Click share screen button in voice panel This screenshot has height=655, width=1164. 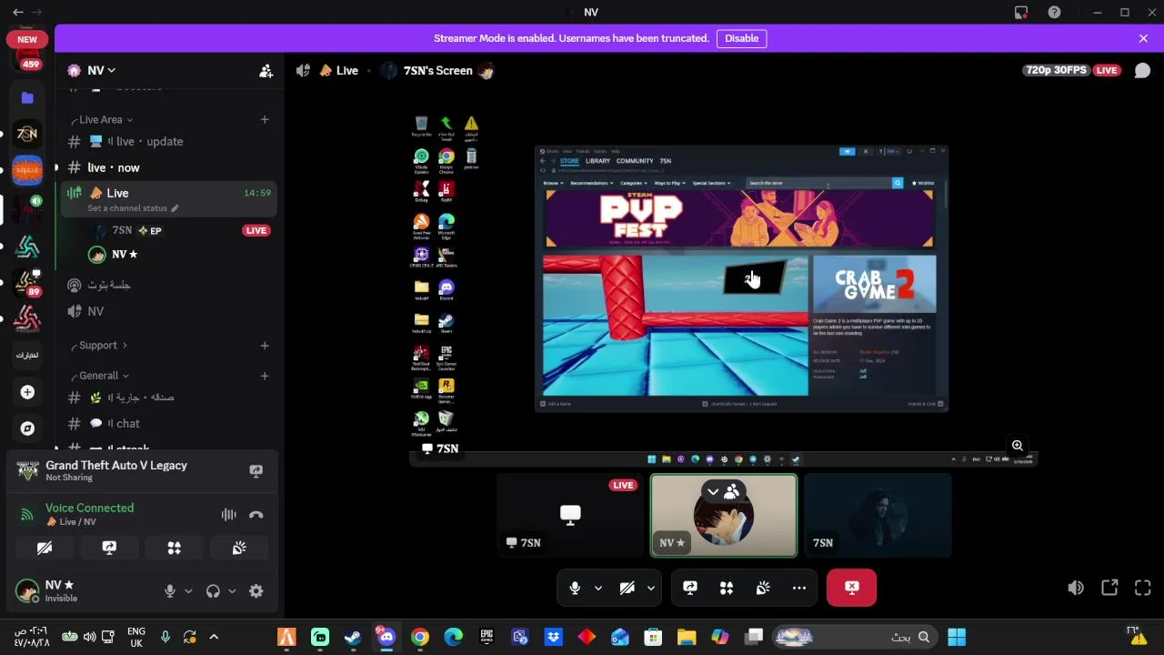point(109,548)
